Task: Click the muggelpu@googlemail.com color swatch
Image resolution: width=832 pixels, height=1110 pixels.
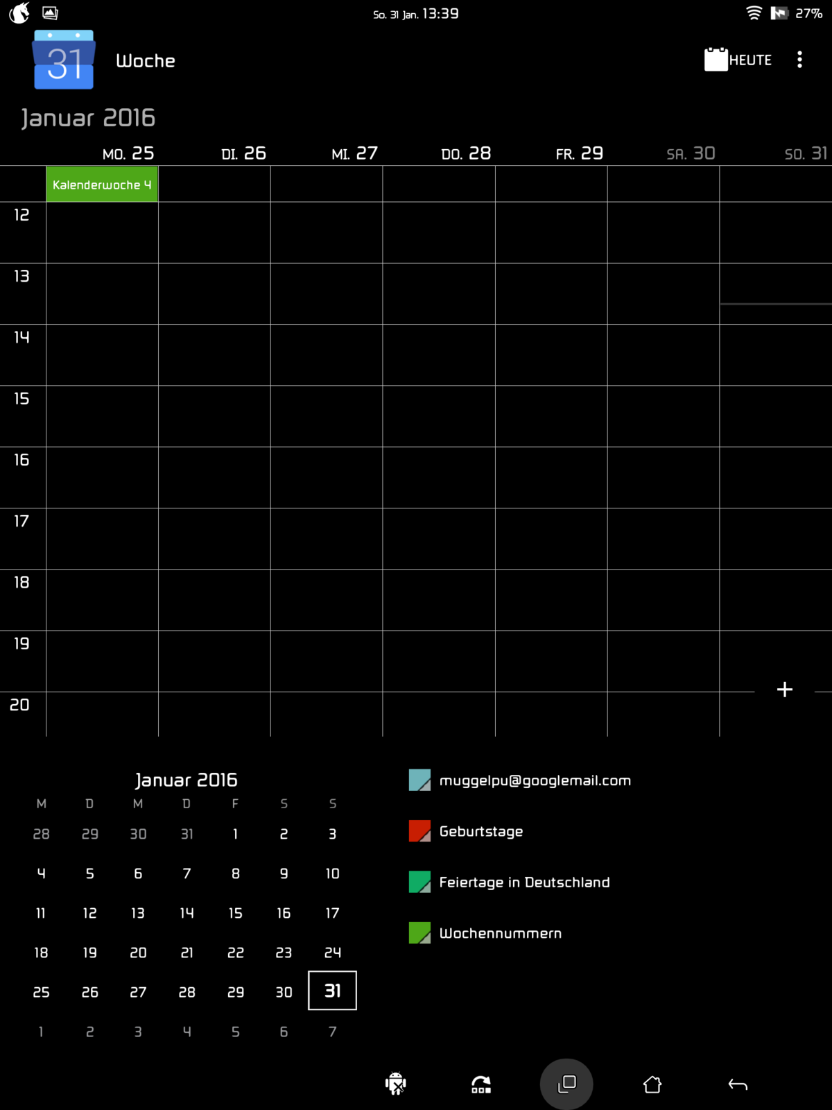Action: (419, 780)
